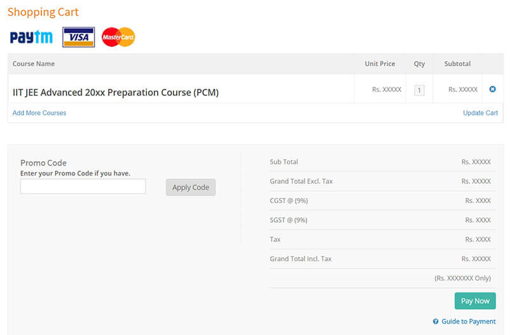
Task: Click the MasterCard logo
Action: point(118,37)
